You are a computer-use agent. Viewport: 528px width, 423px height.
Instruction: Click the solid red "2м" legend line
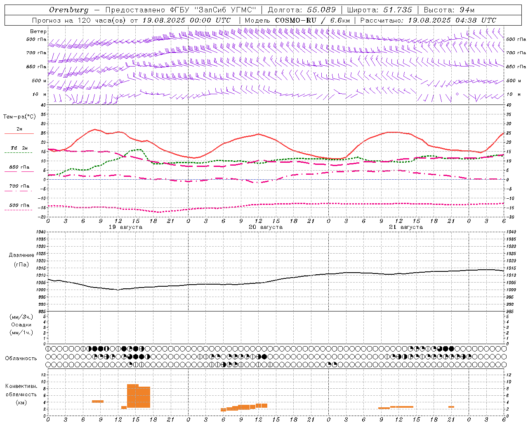[19, 133]
